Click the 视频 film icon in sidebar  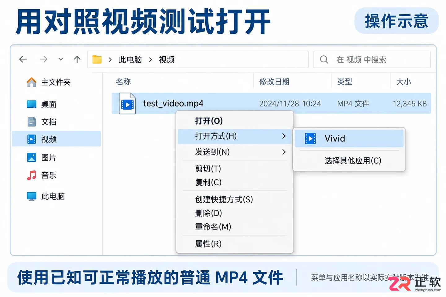click(32, 139)
